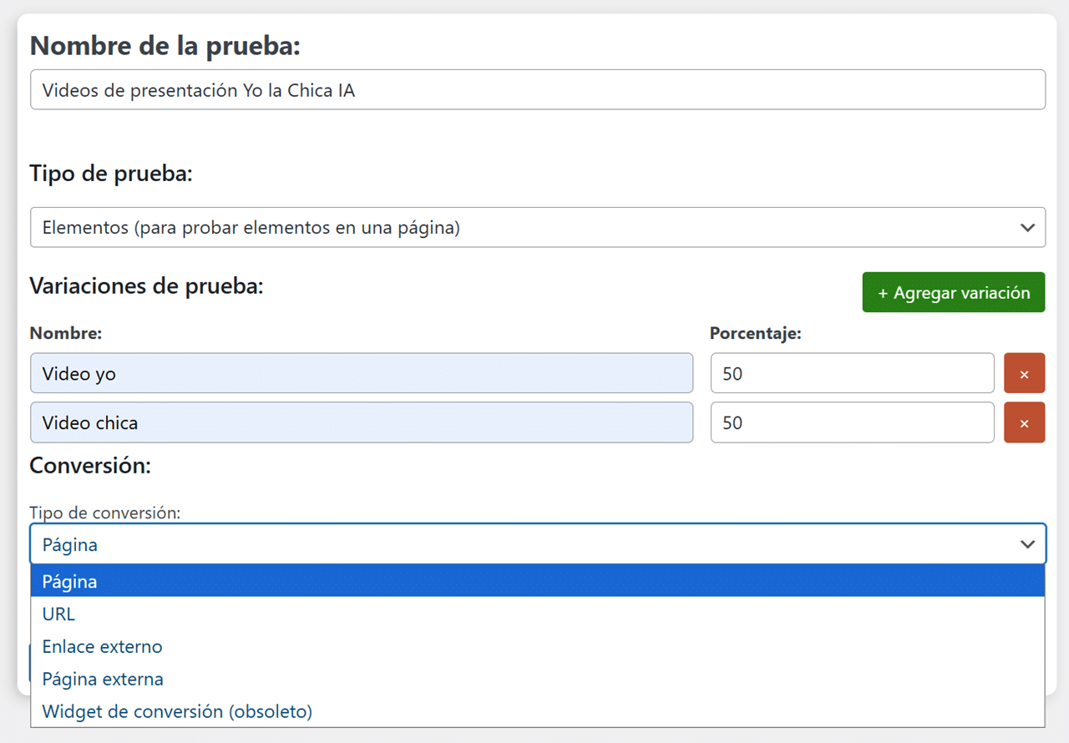Image resolution: width=1069 pixels, height=743 pixels.
Task: Delete the Video yo variation
Action: (x=1024, y=373)
